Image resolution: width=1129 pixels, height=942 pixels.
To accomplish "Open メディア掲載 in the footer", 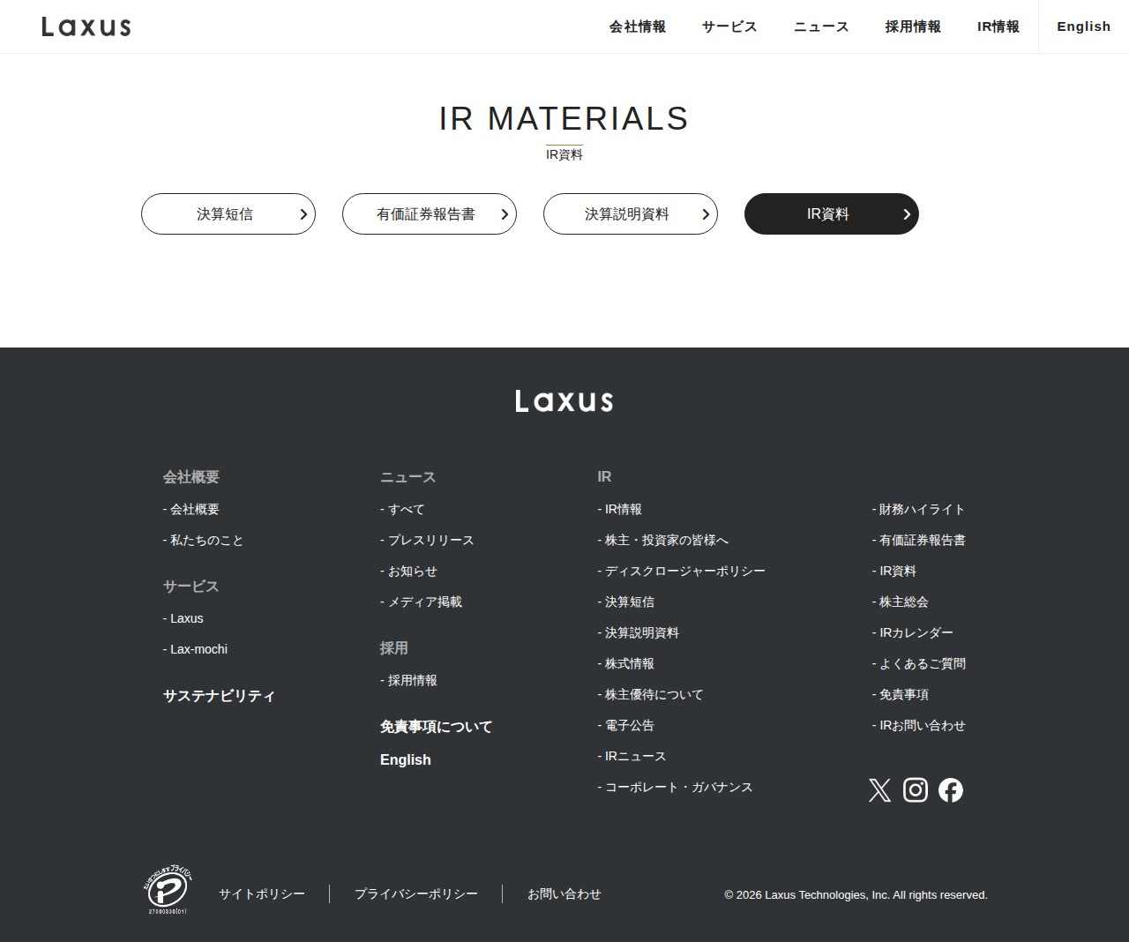I will pyautogui.click(x=421, y=602).
